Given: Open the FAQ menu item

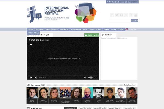Looking at the screenshot, I should pos(85,29).
